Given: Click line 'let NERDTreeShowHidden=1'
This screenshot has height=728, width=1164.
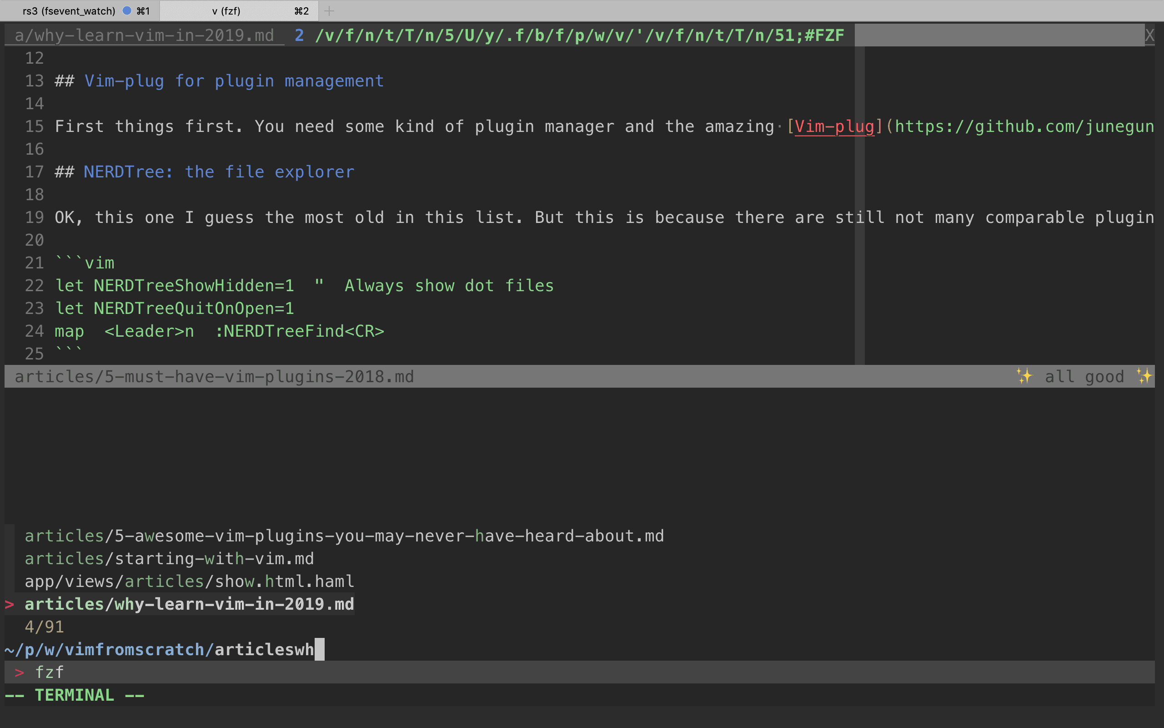Looking at the screenshot, I should (175, 286).
